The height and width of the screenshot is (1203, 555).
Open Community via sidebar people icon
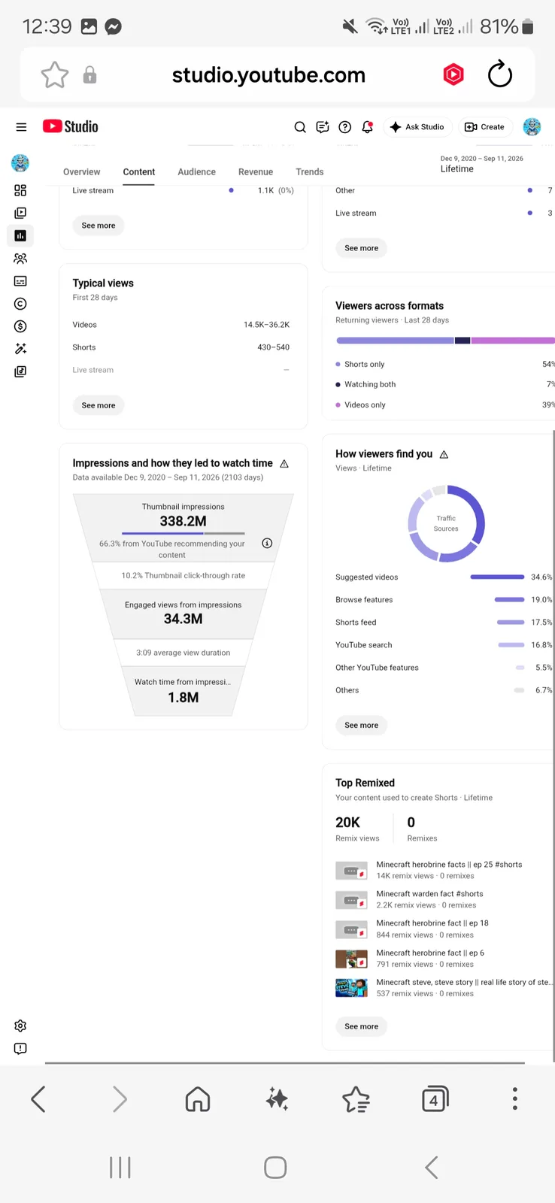(x=20, y=259)
